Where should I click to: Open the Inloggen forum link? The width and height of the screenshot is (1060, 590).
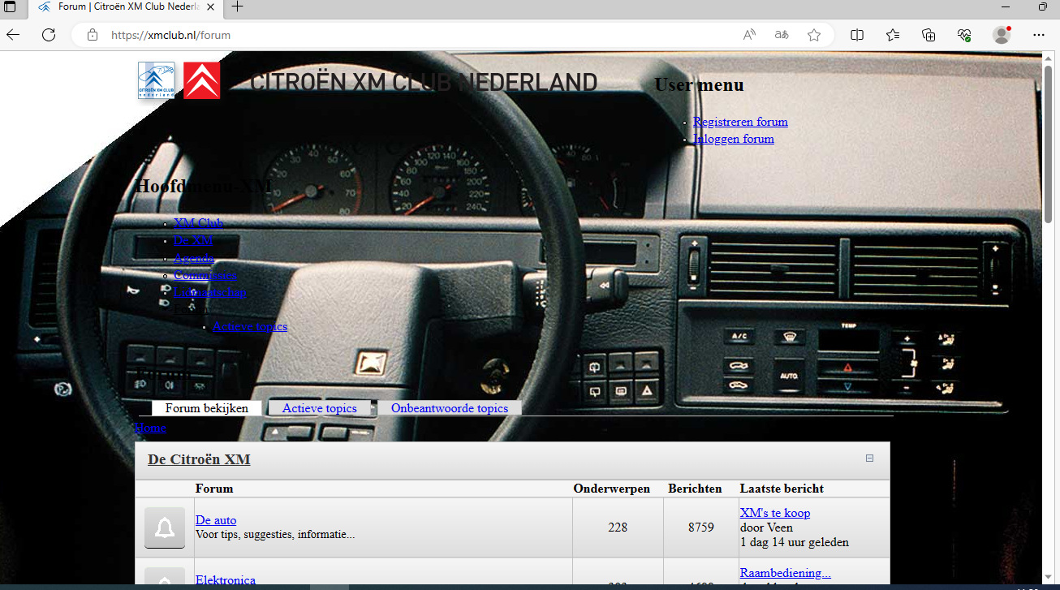point(734,139)
